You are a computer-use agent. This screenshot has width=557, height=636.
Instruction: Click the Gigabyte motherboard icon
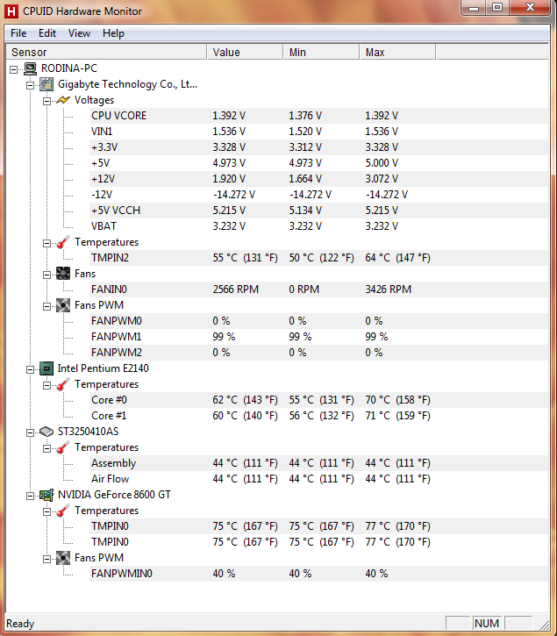click(46, 84)
